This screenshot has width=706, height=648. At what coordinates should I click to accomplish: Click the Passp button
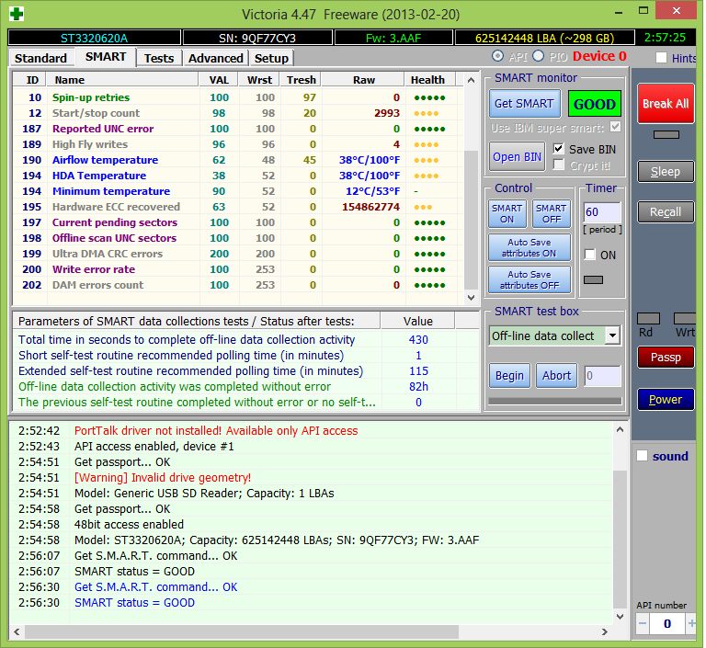666,358
